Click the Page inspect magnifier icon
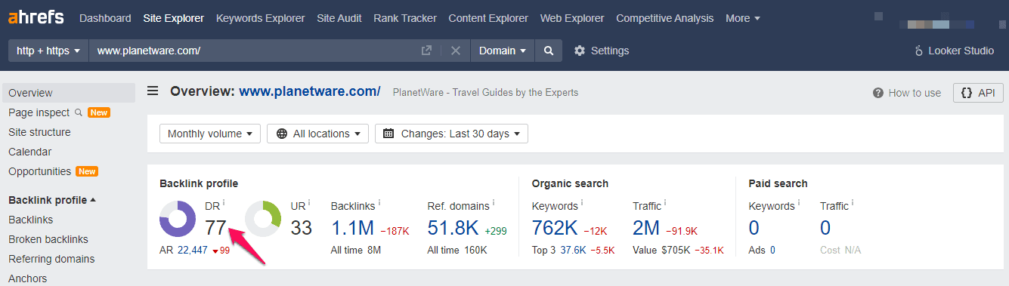This screenshot has width=1009, height=286. 78,112
